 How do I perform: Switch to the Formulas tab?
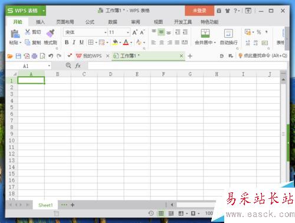coord(90,22)
